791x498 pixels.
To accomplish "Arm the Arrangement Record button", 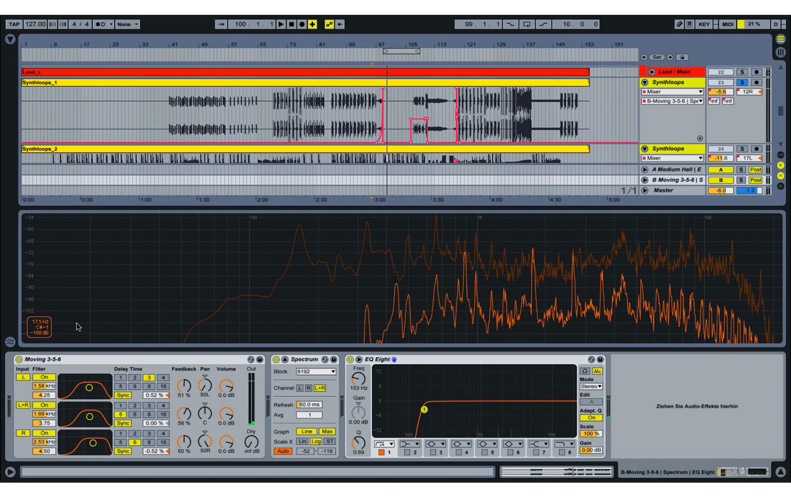I will 302,24.
